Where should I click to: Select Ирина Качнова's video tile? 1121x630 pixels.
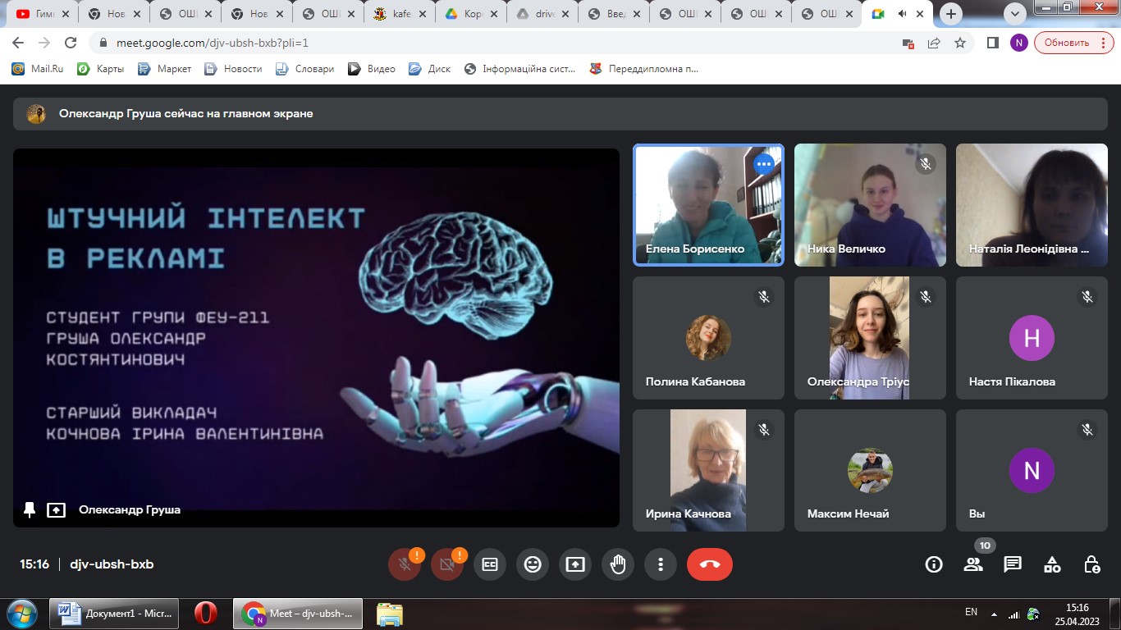click(708, 470)
